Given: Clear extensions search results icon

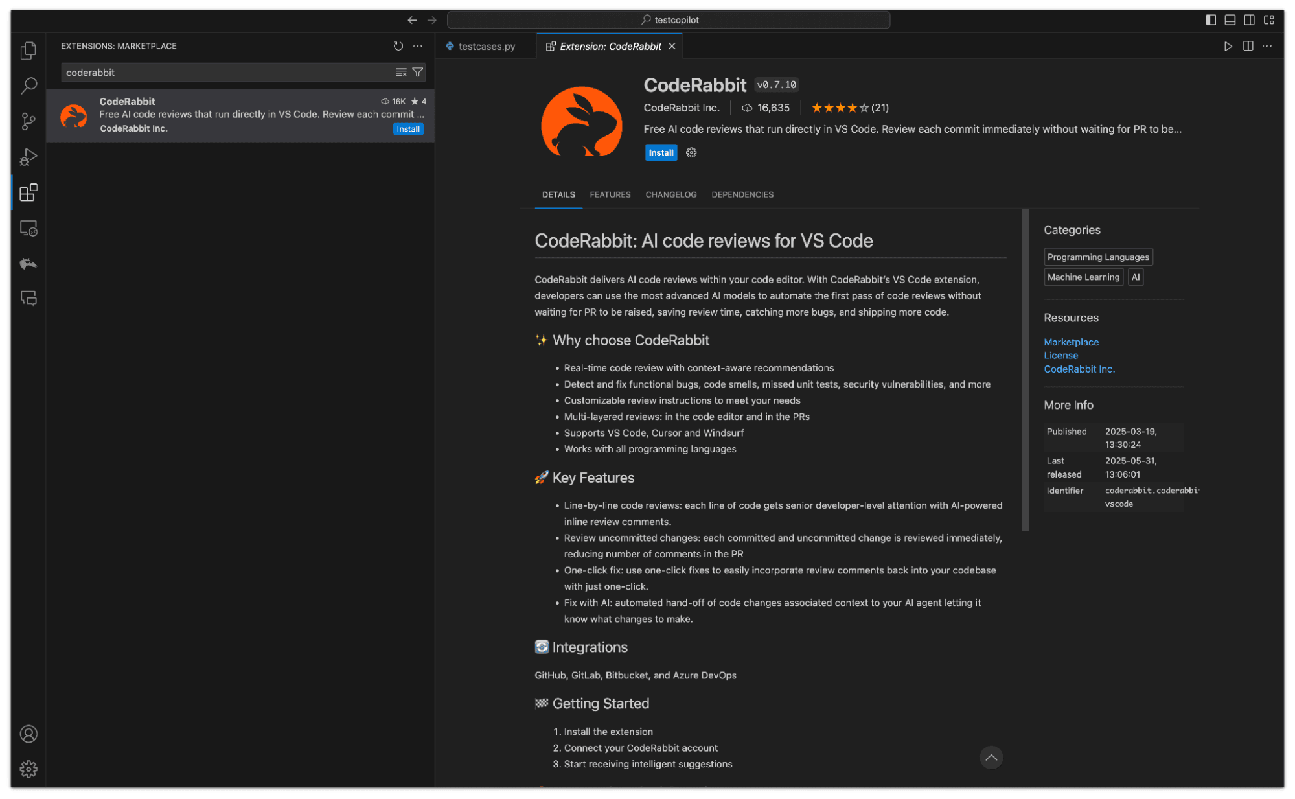Looking at the screenshot, I should tap(401, 72).
